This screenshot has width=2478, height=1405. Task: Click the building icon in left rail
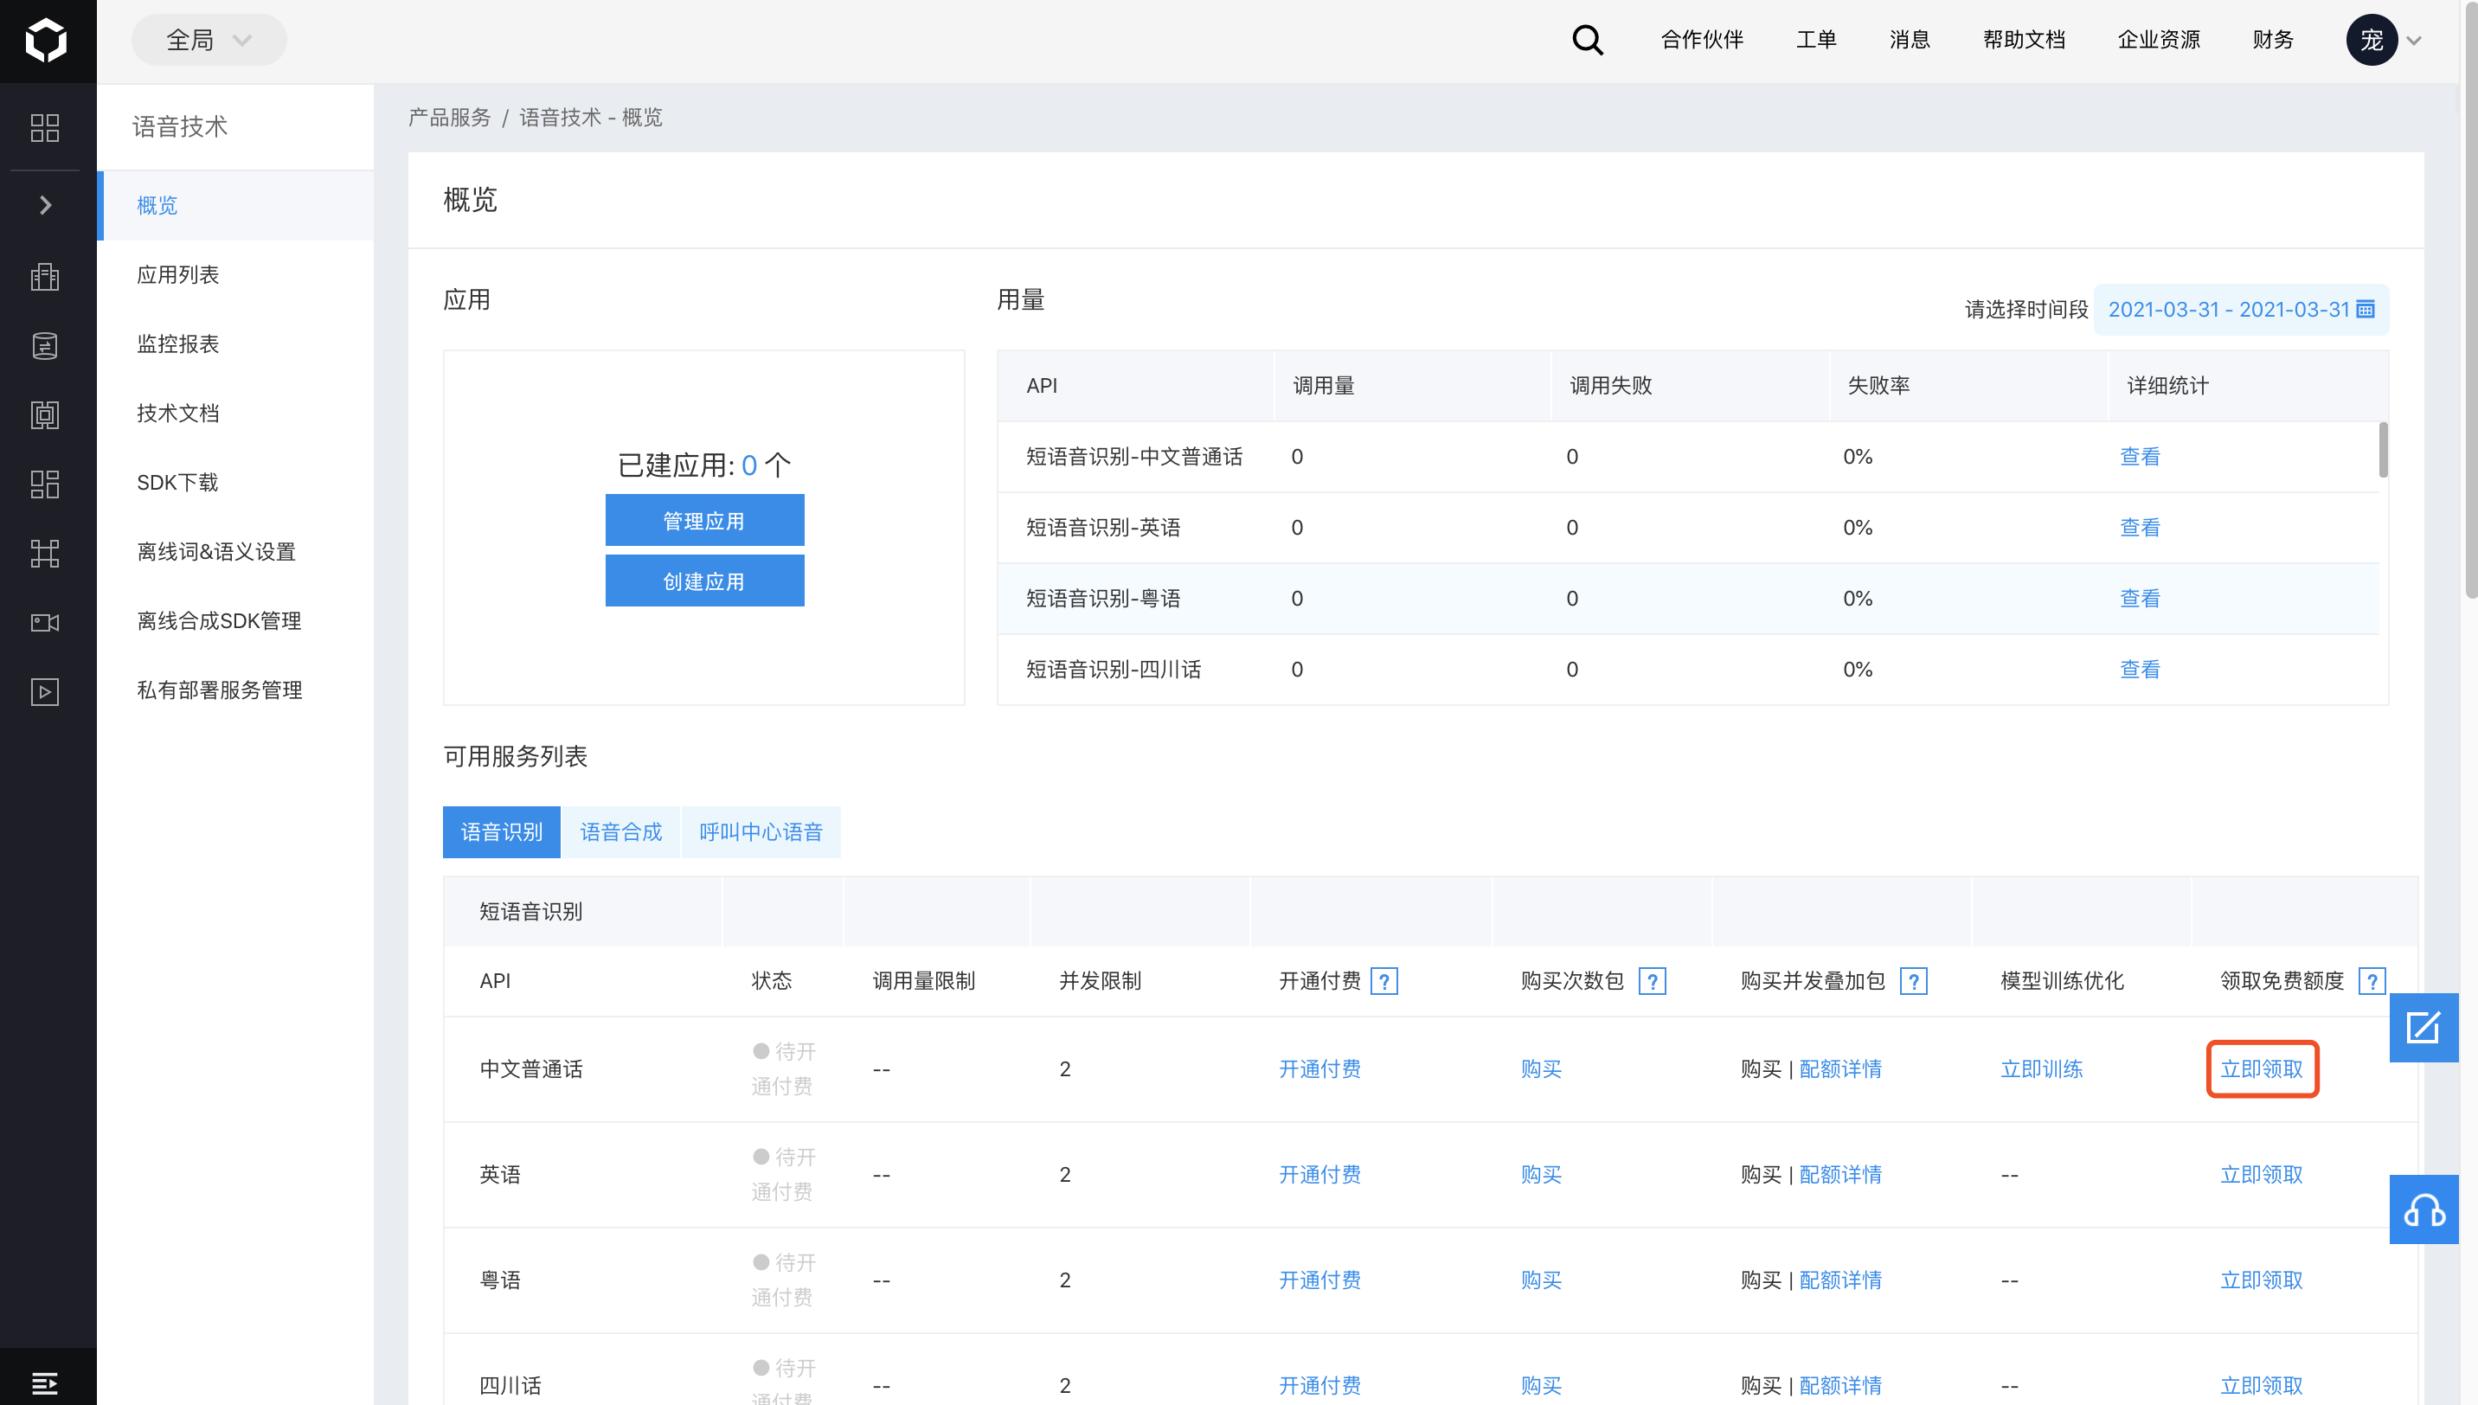(45, 277)
